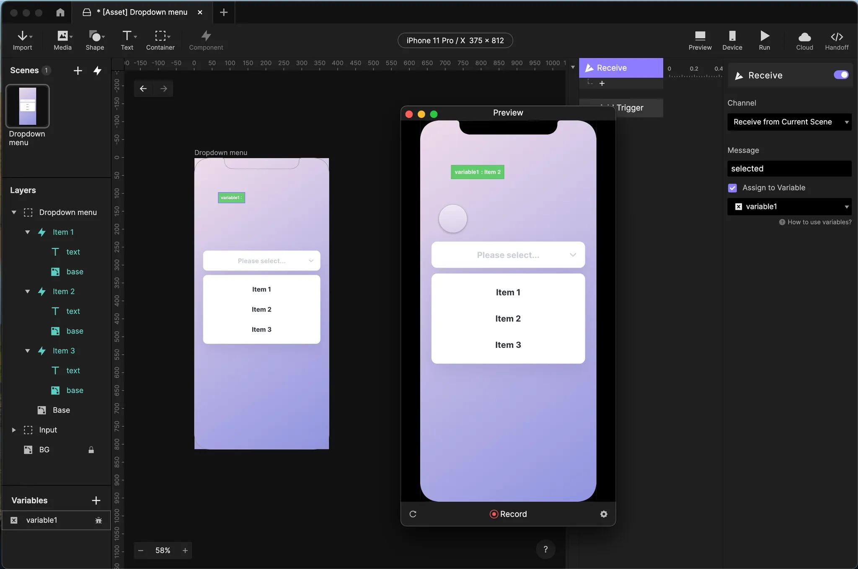Click the green variable1 label on canvas
858x569 pixels.
232,198
